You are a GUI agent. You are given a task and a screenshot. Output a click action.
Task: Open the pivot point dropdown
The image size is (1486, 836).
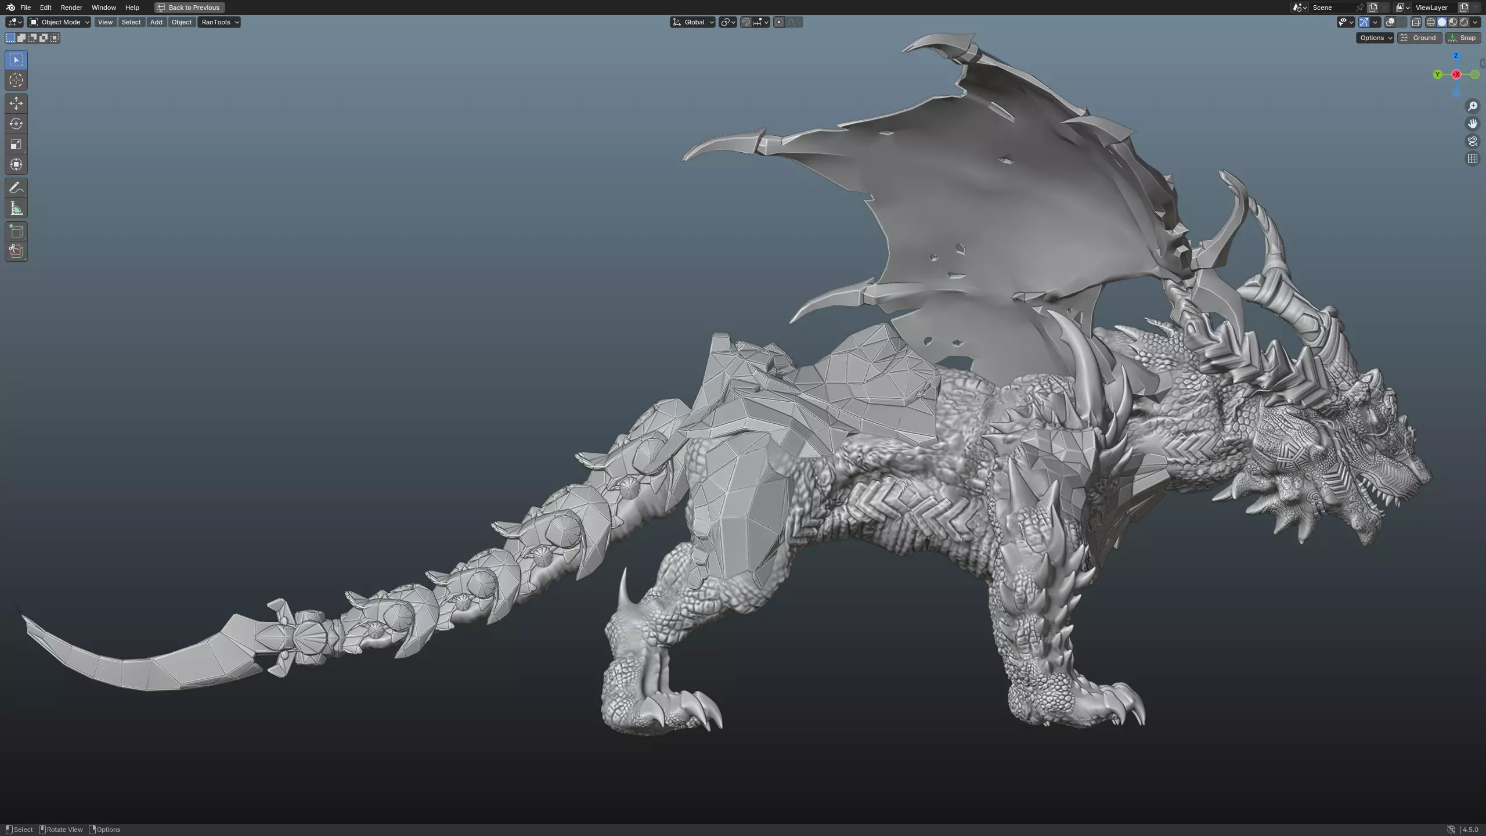click(728, 22)
